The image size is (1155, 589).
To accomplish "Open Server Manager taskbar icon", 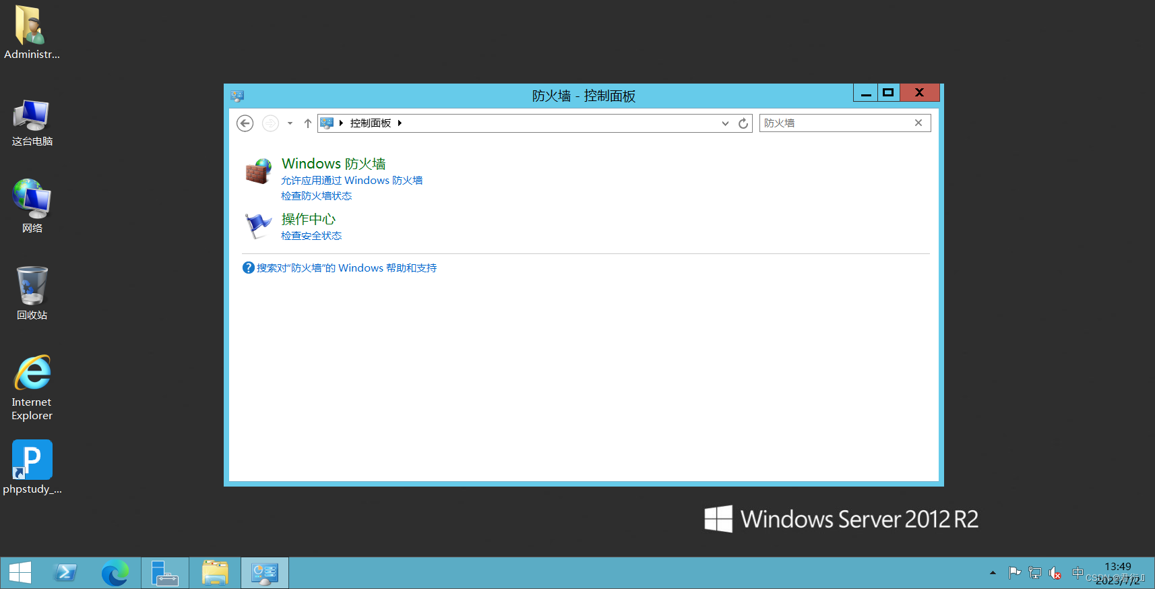I will pyautogui.click(x=164, y=573).
